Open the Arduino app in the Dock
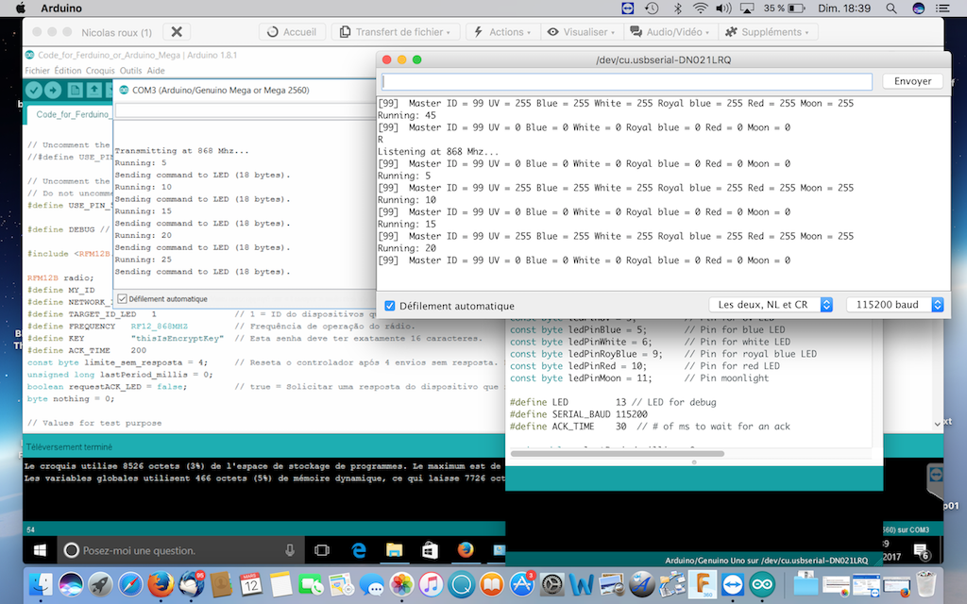Screen dimensions: 967x604 762,584
